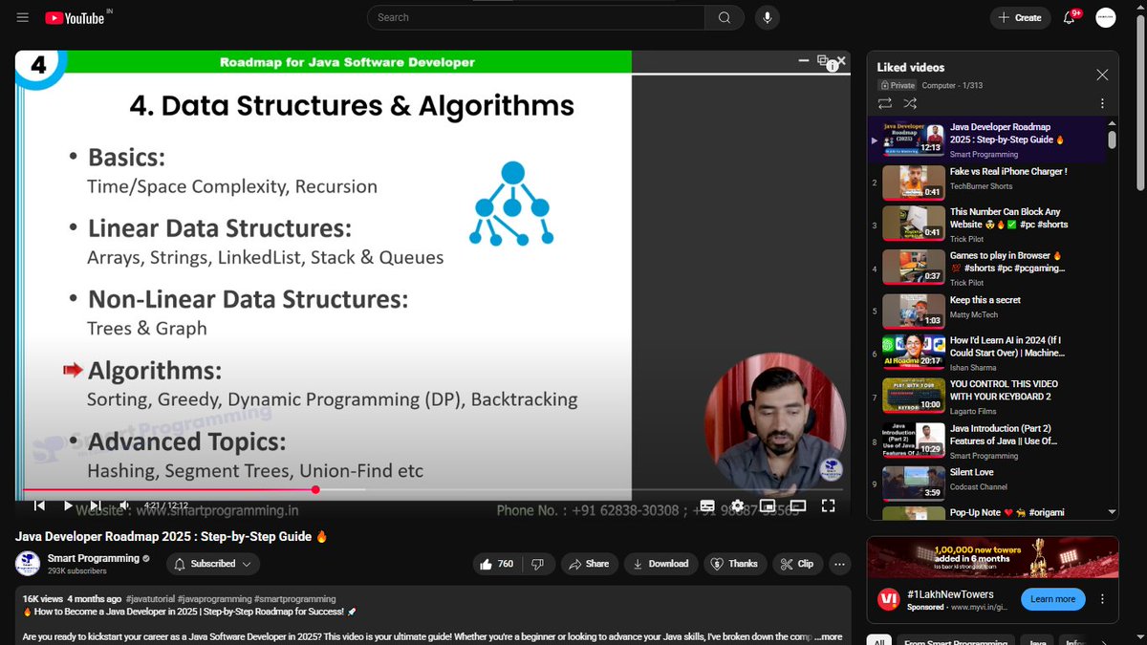The image size is (1147, 645).
Task: Click the search magnifier button
Action: (725, 17)
